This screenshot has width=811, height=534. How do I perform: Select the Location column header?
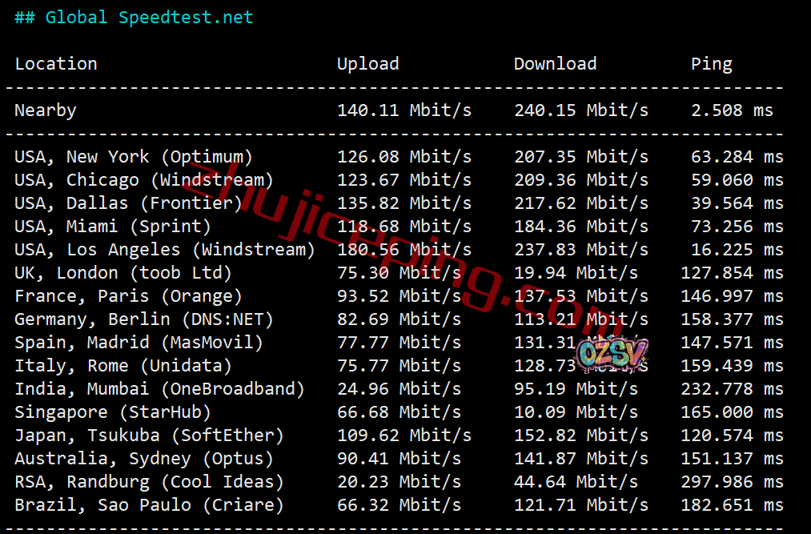[x=56, y=63]
